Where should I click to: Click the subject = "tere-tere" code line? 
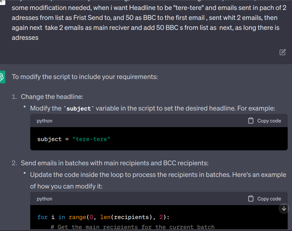pyautogui.click(x=73, y=139)
